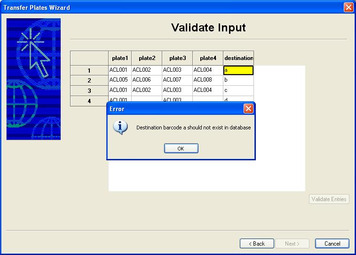Select the highlighted destination cell 'a'

(x=238, y=70)
